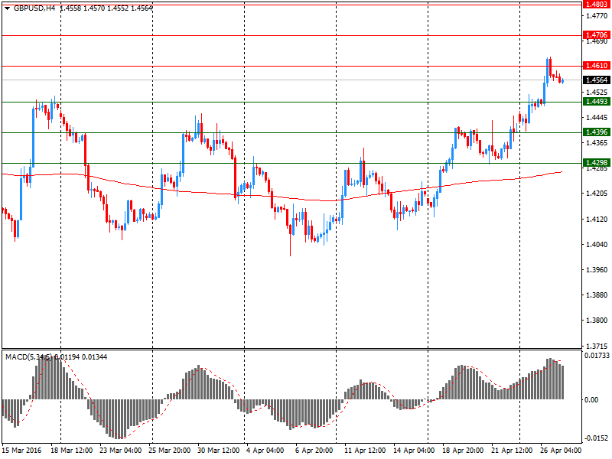
Task: Open the chart menu triangle beside GBPUSD,H4
Action: click(7, 8)
